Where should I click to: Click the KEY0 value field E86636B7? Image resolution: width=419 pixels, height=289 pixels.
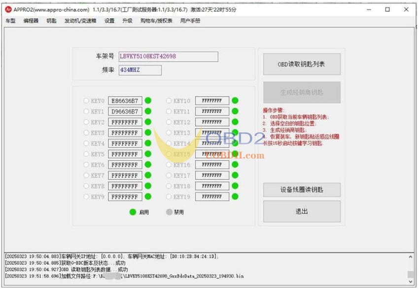click(125, 101)
